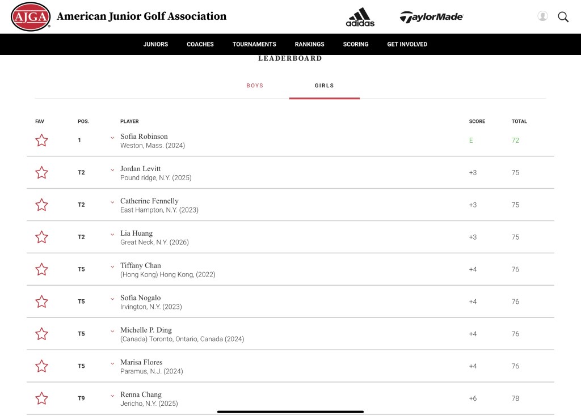The image size is (581, 416).
Task: Open the adidas sponsor logo
Action: pyautogui.click(x=360, y=17)
